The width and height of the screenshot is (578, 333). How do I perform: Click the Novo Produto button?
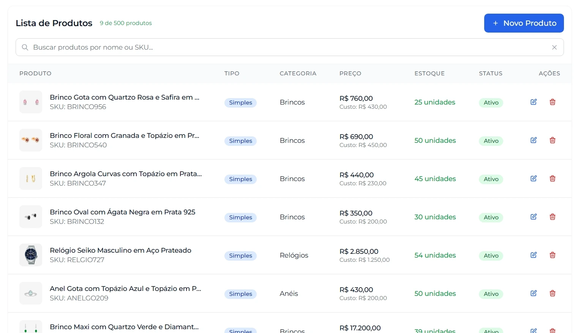tap(524, 23)
